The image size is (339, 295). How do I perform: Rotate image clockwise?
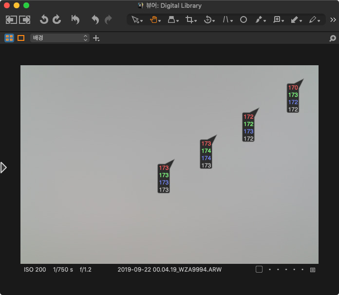coord(57,19)
